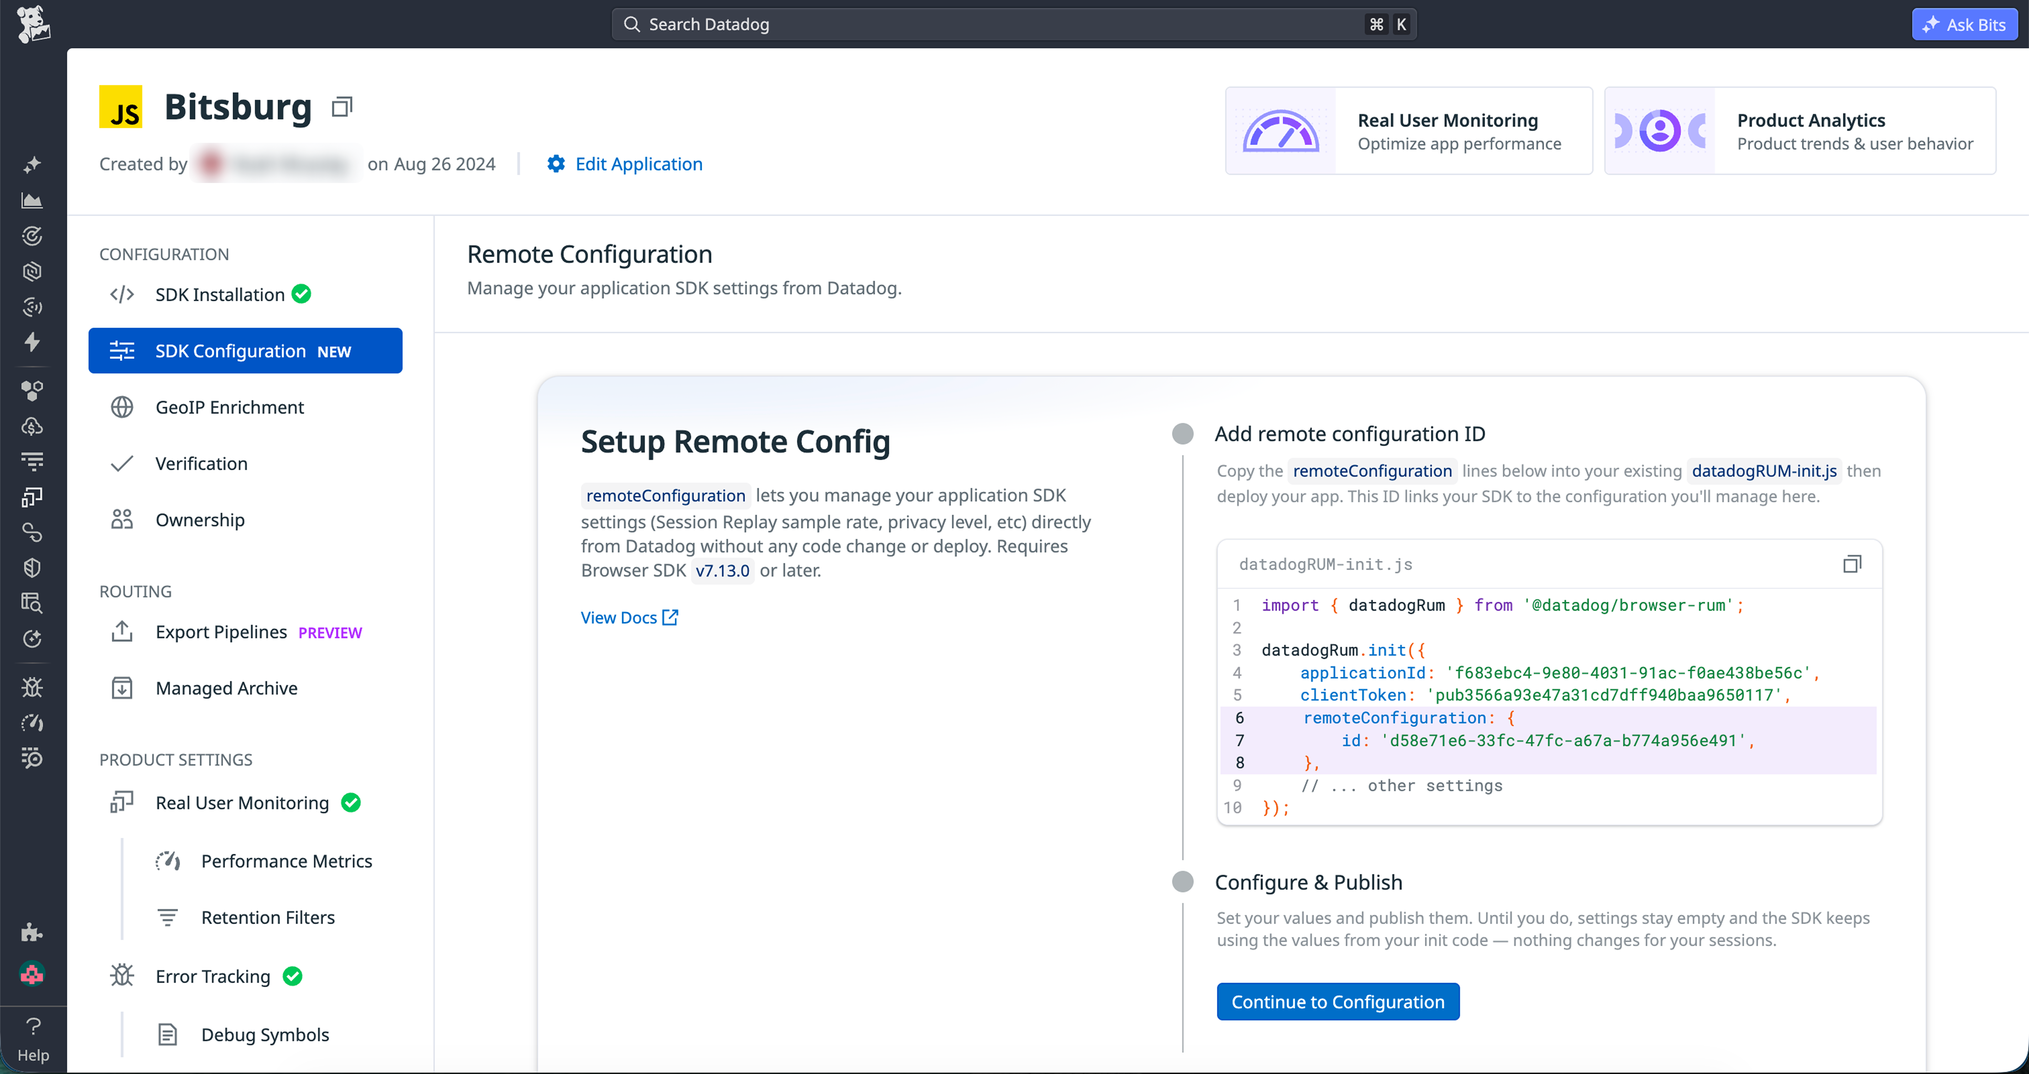Copy the Bitsburg application name
Image resolution: width=2029 pixels, height=1074 pixels.
coord(342,107)
